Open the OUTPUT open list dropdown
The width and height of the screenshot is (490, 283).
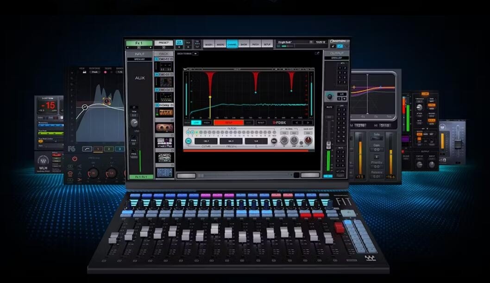point(337,58)
